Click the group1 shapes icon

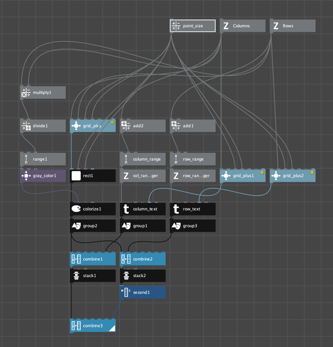126,226
